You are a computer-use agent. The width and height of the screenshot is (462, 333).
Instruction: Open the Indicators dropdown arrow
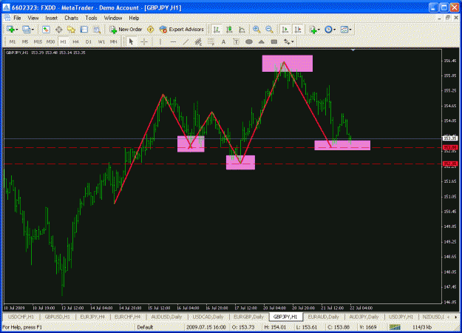(x=319, y=30)
